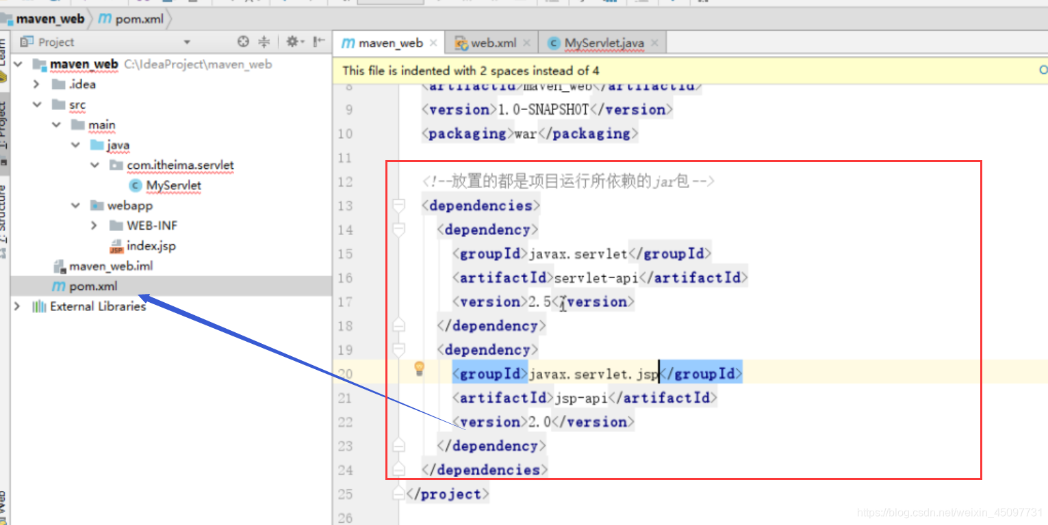This screenshot has height=525, width=1048.
Task: Click the Chinese comment on line 12
Action: (569, 181)
